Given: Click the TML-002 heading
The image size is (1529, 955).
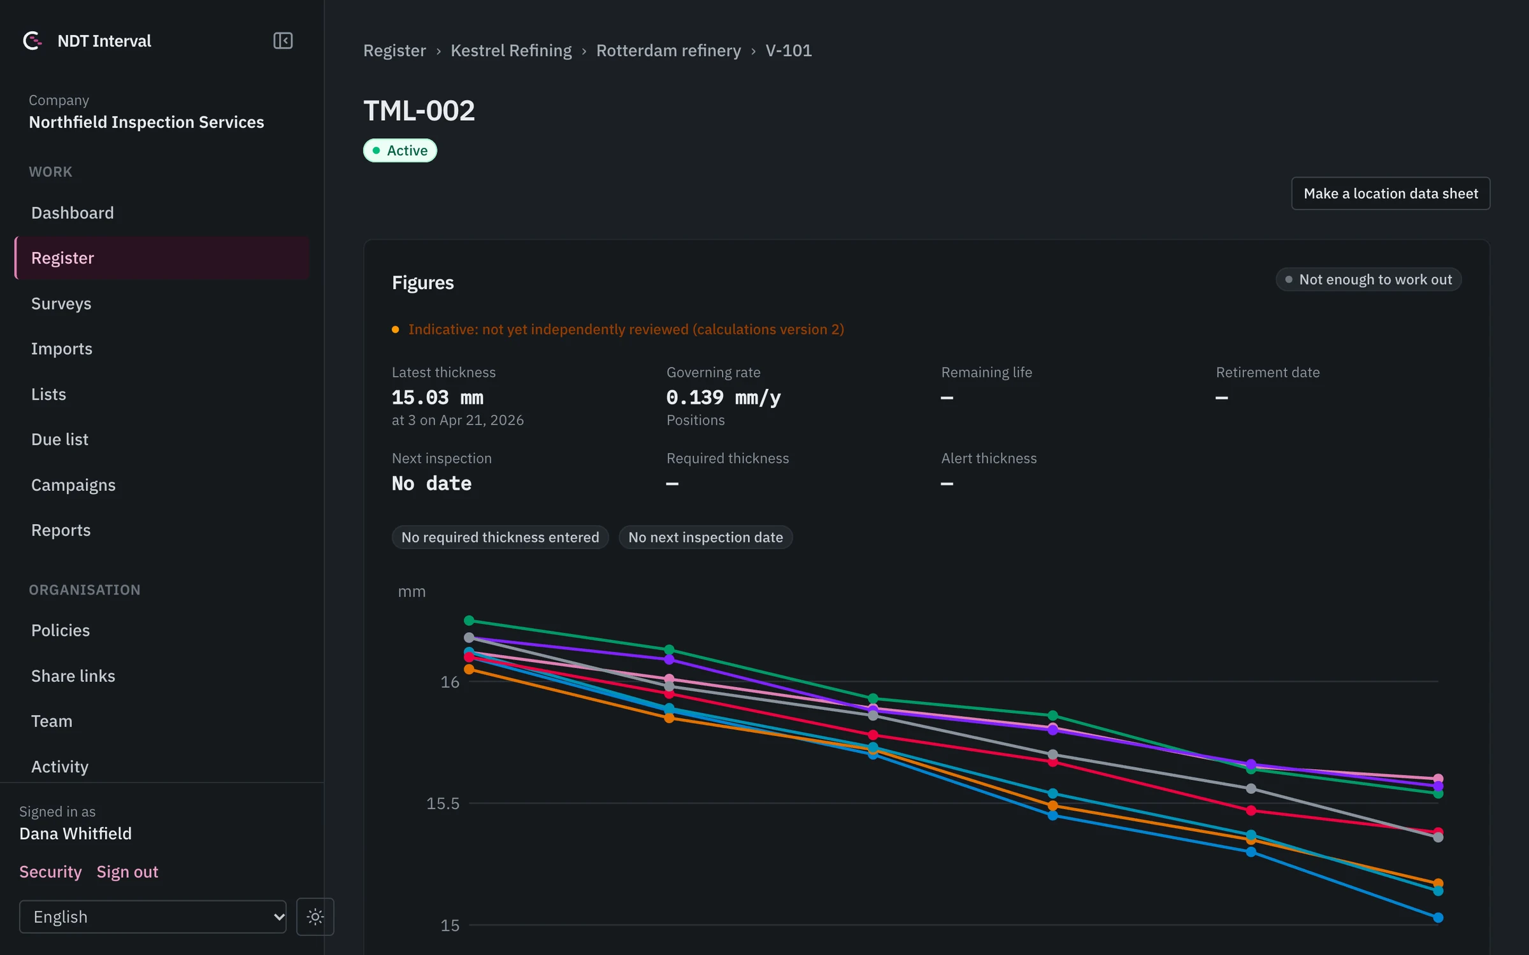Looking at the screenshot, I should pyautogui.click(x=419, y=111).
